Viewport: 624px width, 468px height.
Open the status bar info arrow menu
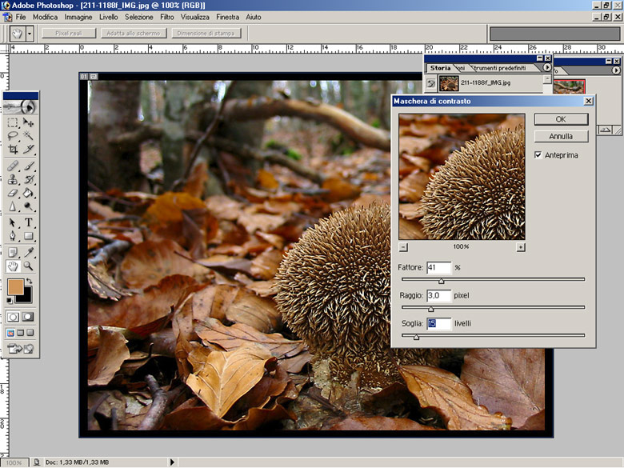(x=172, y=462)
